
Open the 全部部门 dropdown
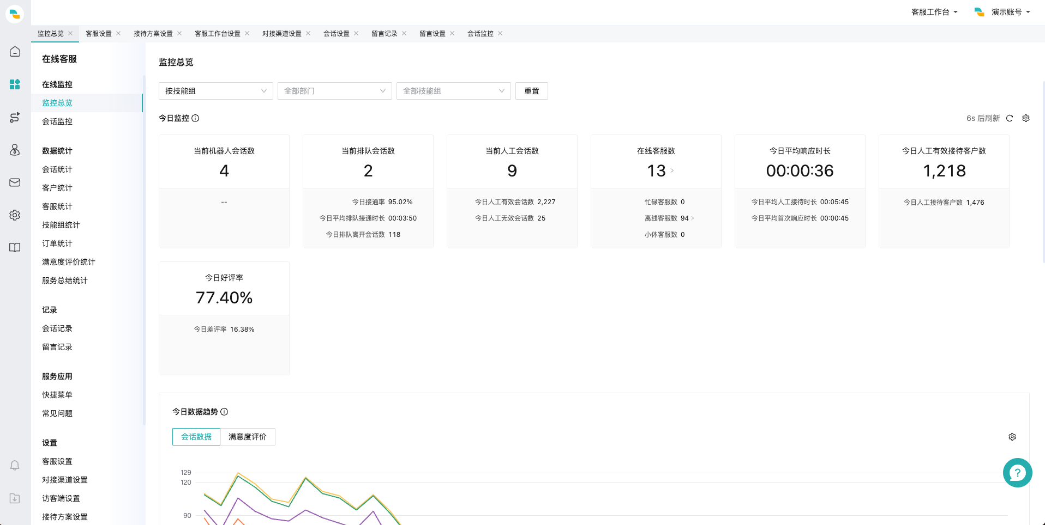click(x=335, y=91)
